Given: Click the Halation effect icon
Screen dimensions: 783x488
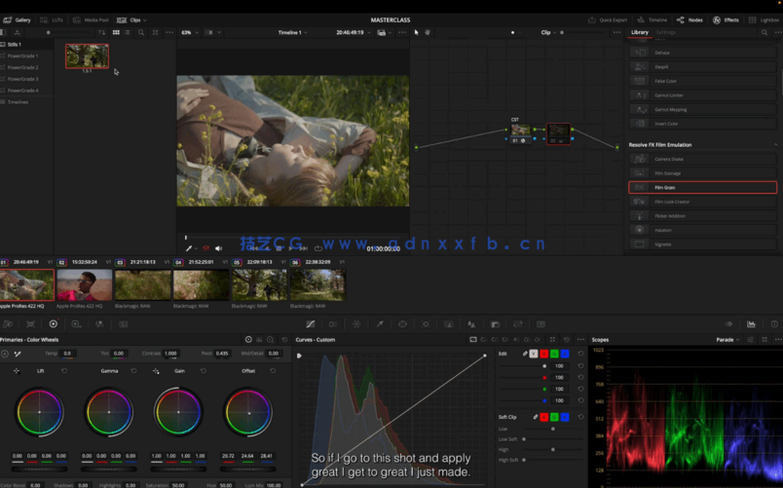Looking at the screenshot, I should pyautogui.click(x=639, y=230).
